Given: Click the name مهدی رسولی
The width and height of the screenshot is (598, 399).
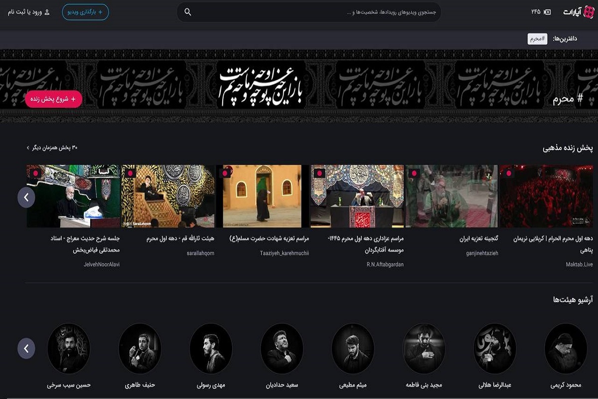Looking at the screenshot, I should [211, 386].
